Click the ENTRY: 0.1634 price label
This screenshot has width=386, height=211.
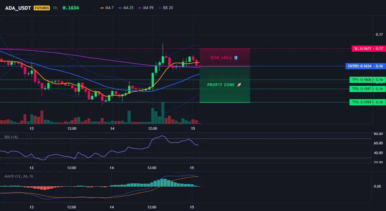[x=359, y=66]
